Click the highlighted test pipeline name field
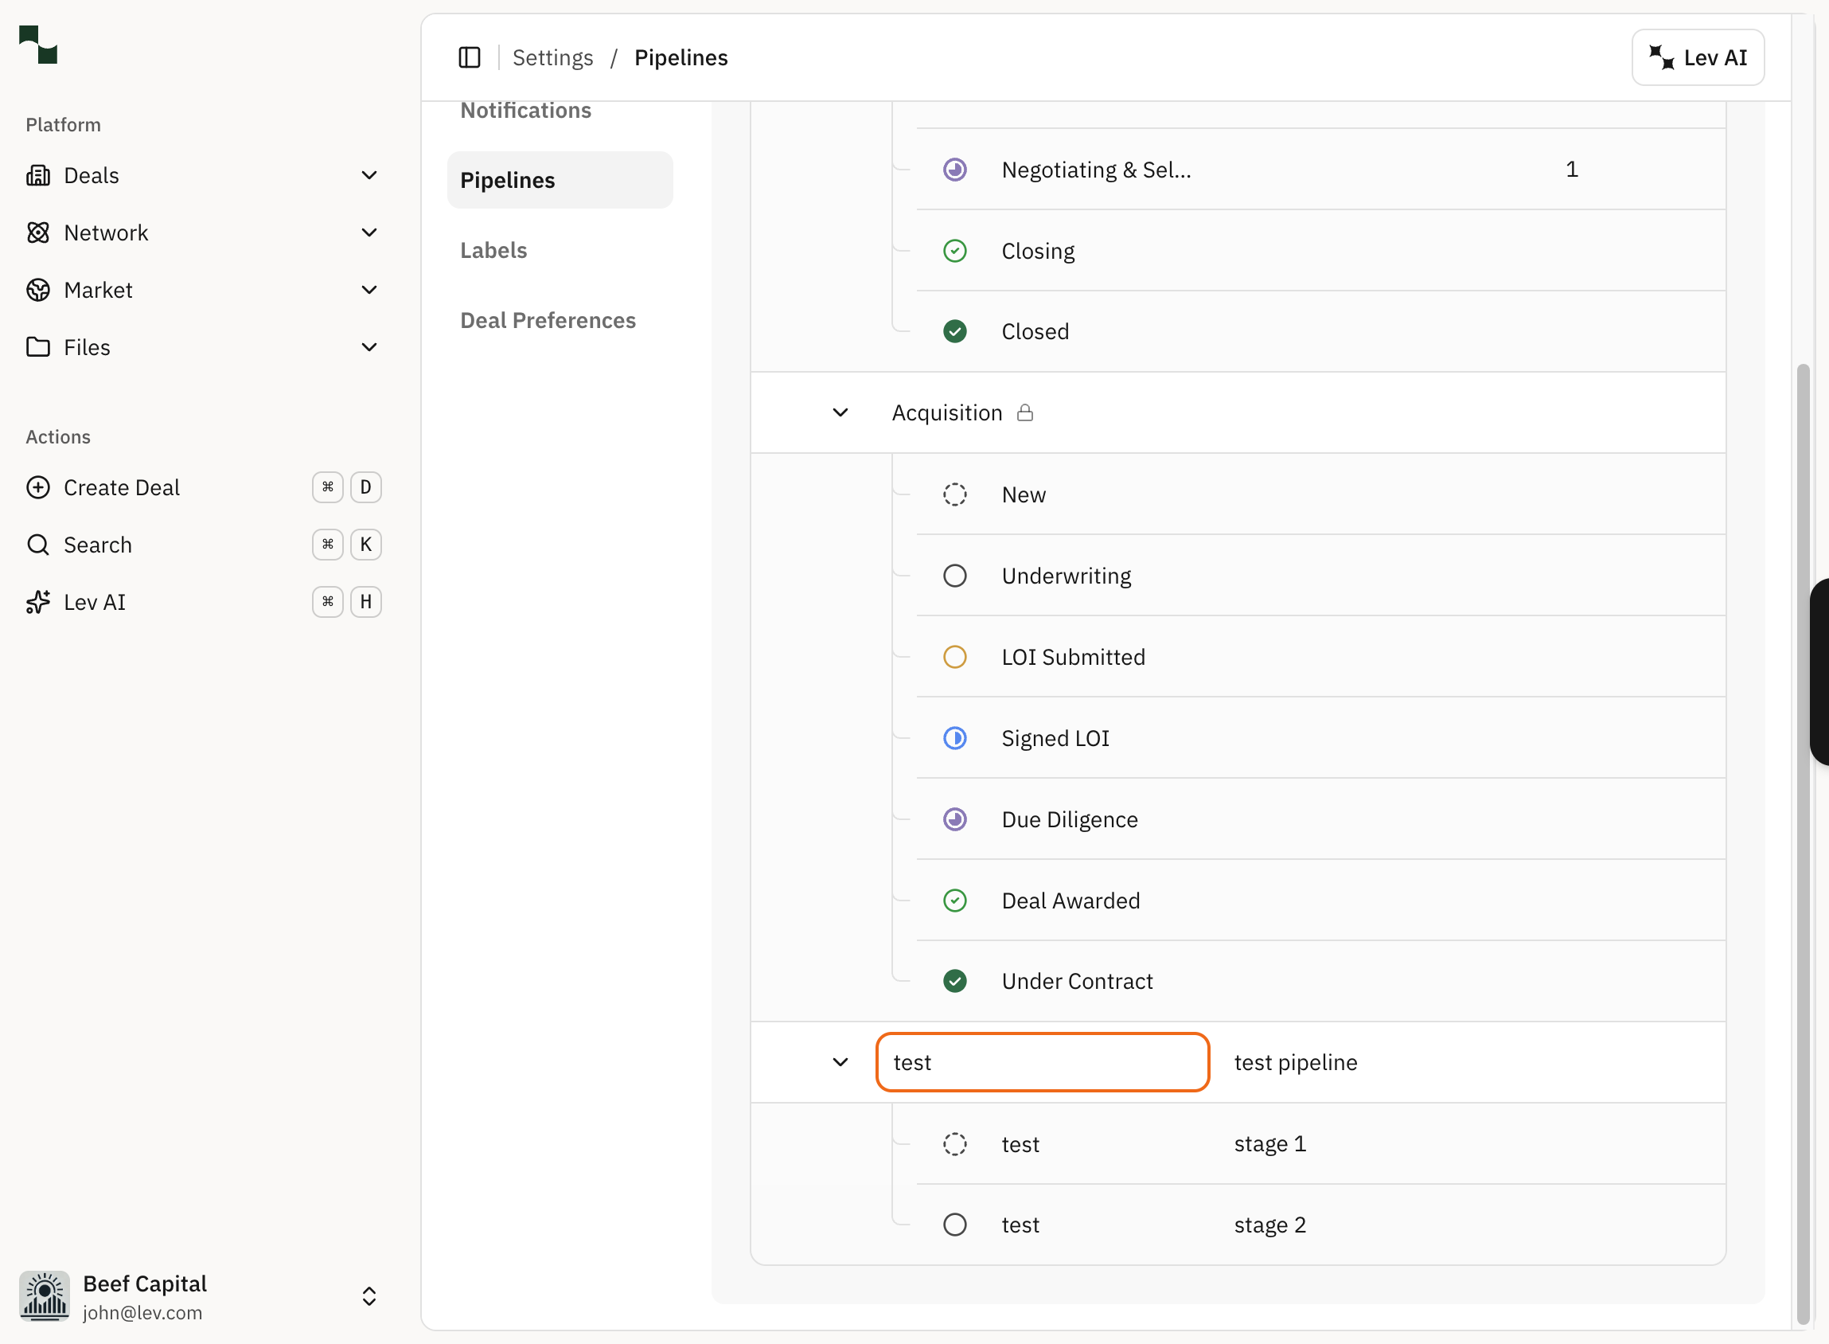 point(1042,1061)
